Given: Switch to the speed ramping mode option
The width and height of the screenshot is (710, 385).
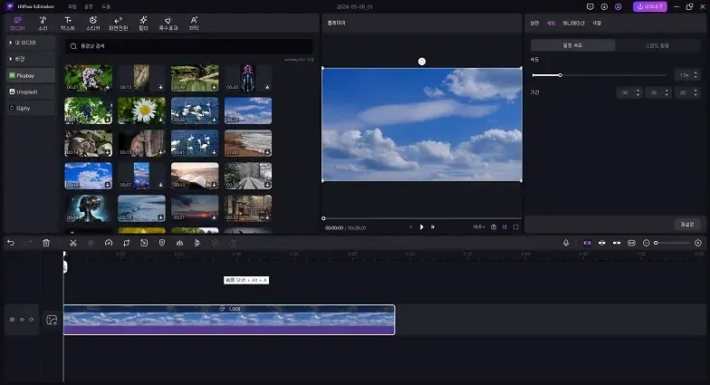Looking at the screenshot, I should point(658,45).
